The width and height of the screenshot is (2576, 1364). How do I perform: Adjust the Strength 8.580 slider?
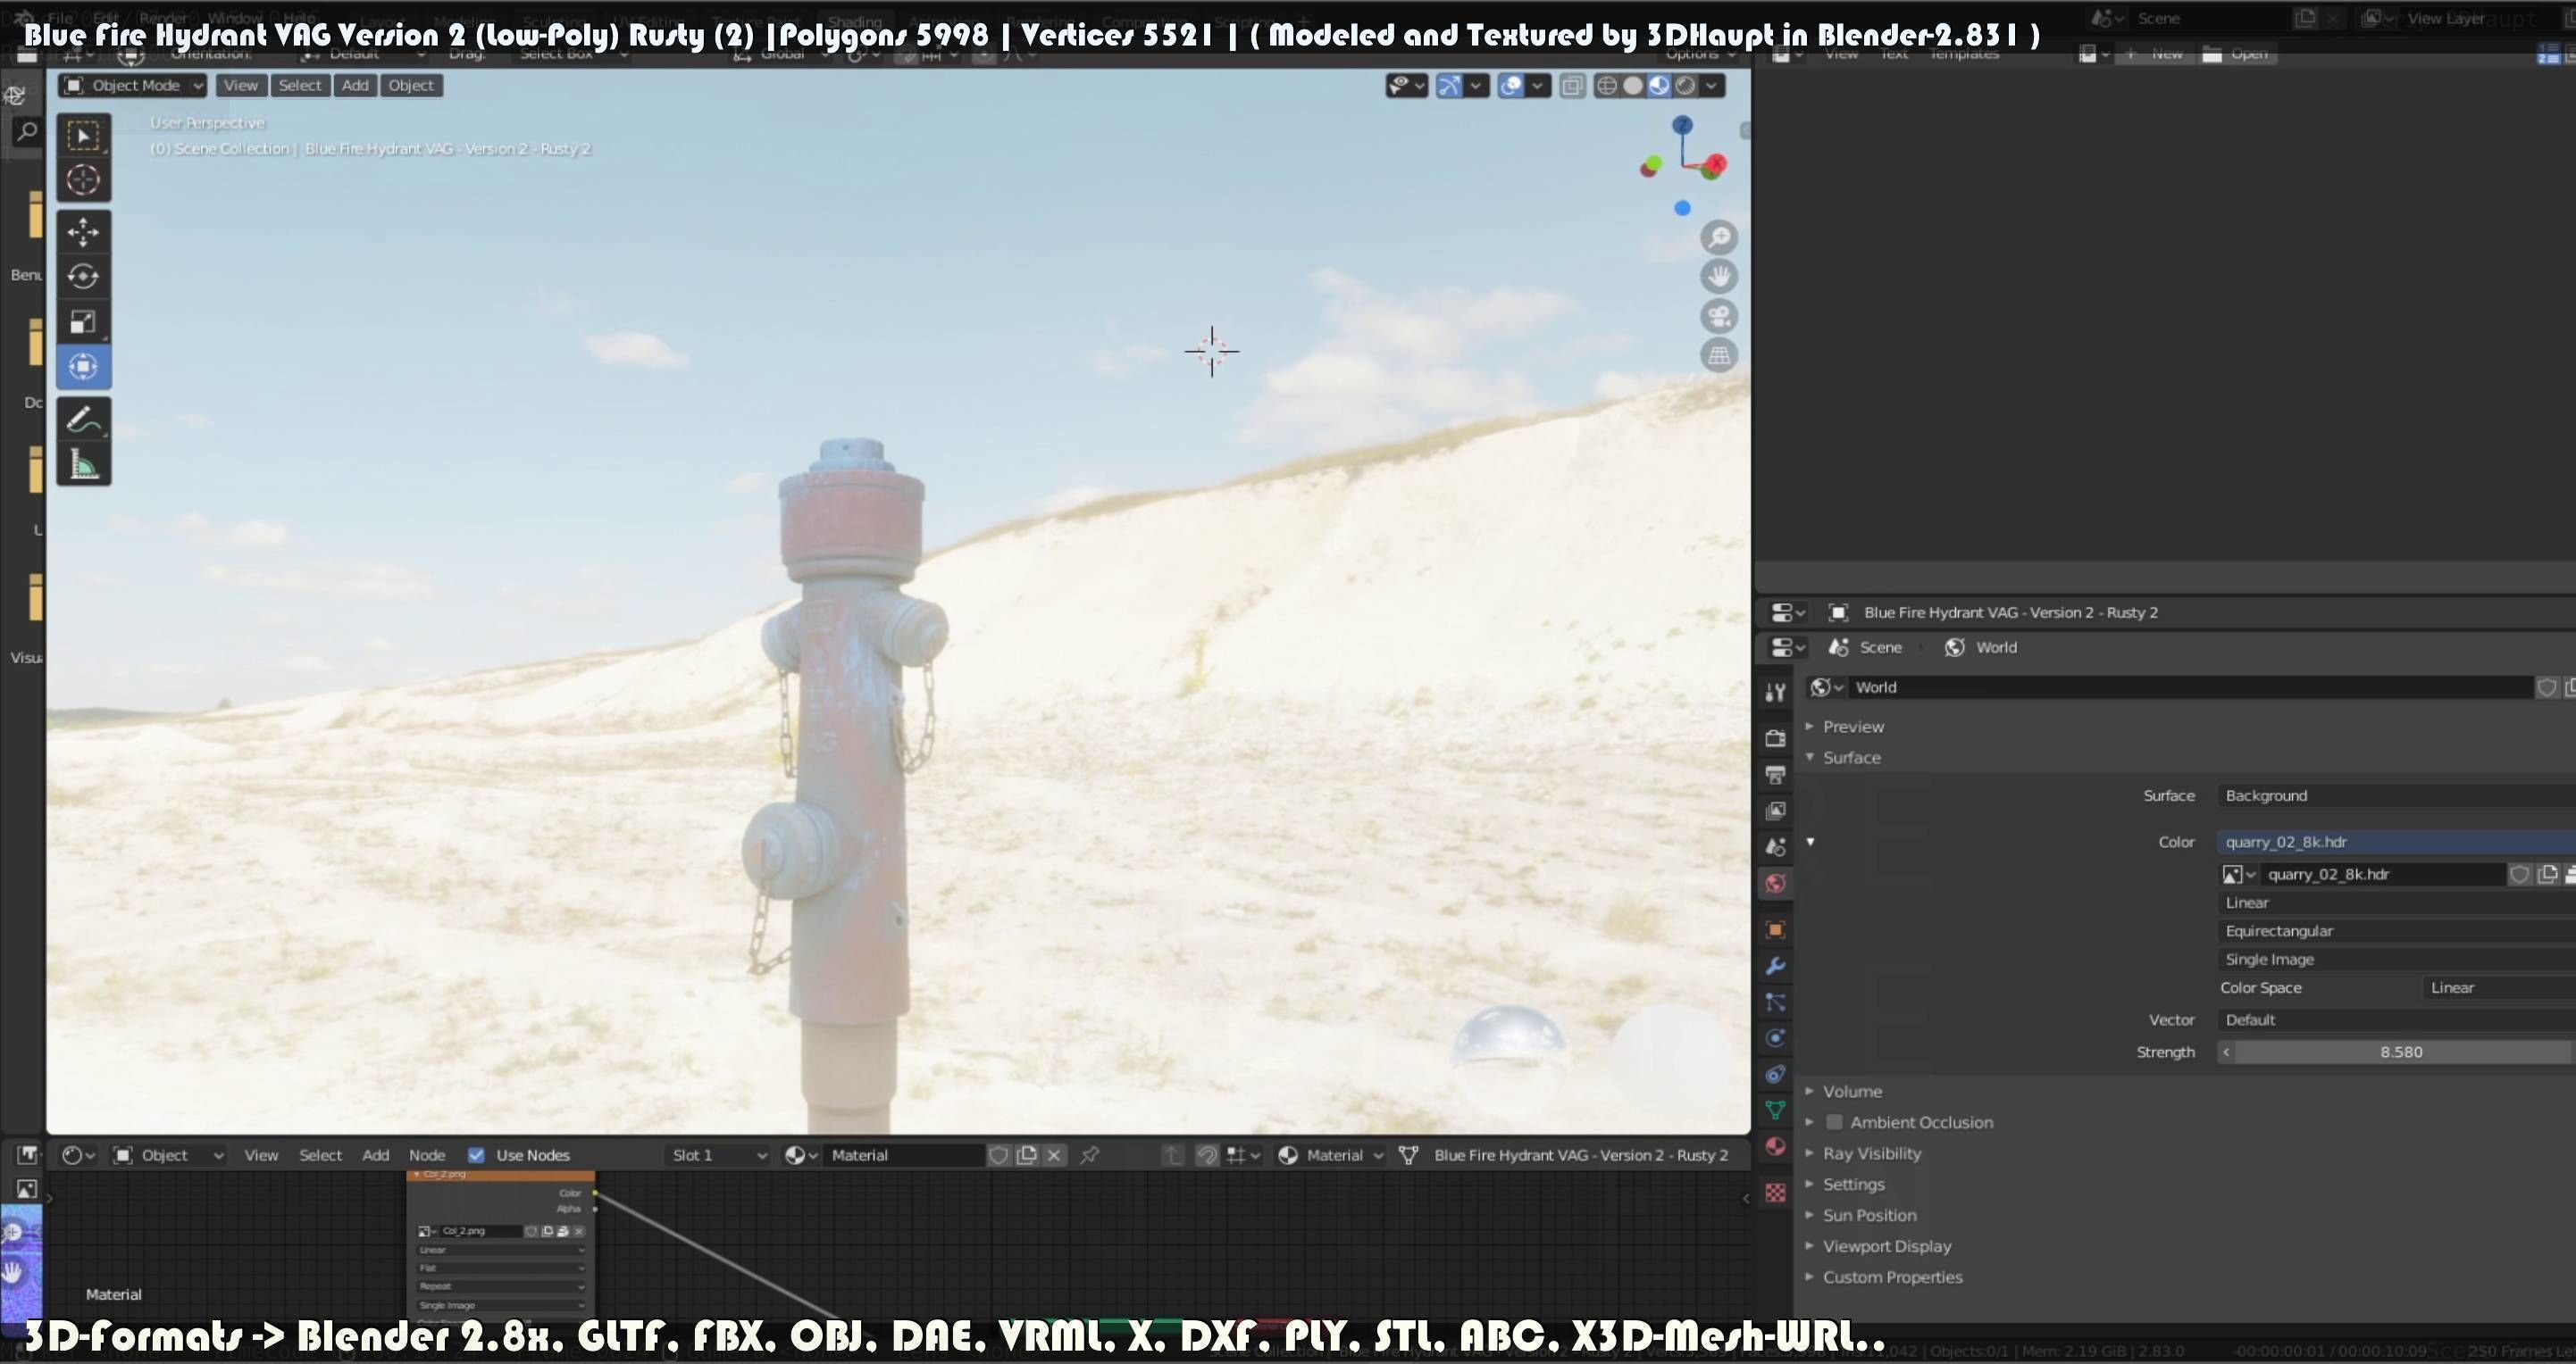pos(2400,1052)
